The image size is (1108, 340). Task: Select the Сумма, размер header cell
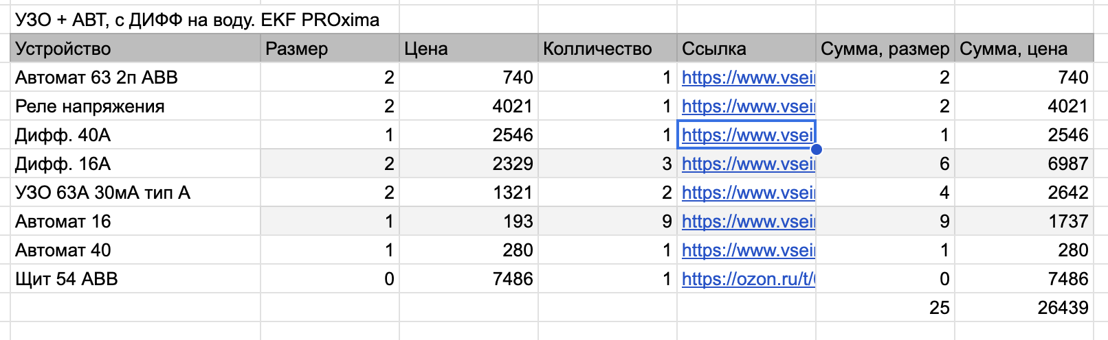pos(885,49)
